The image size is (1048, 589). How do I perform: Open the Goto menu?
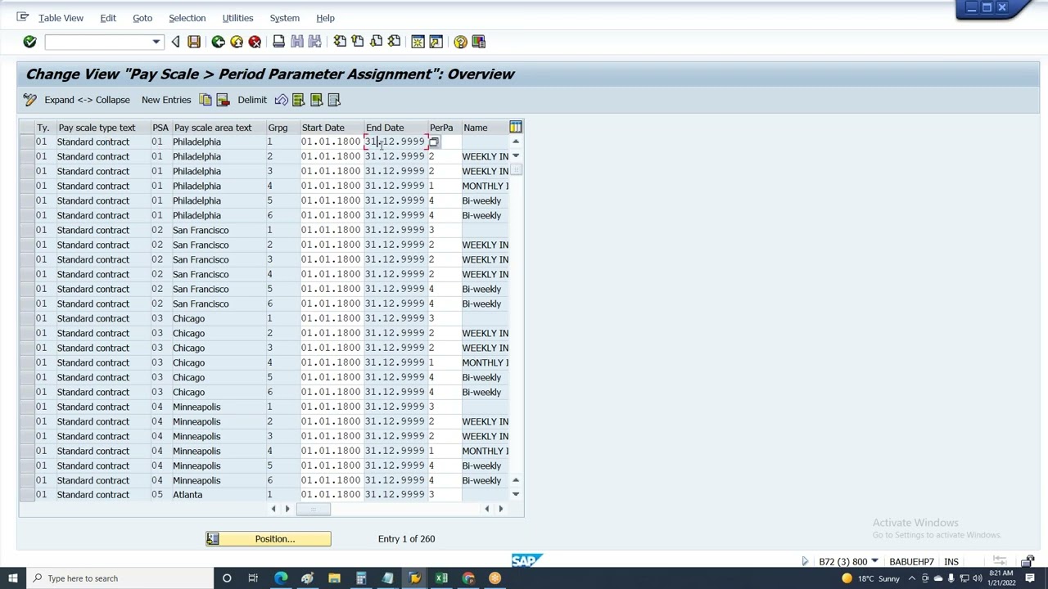click(142, 18)
